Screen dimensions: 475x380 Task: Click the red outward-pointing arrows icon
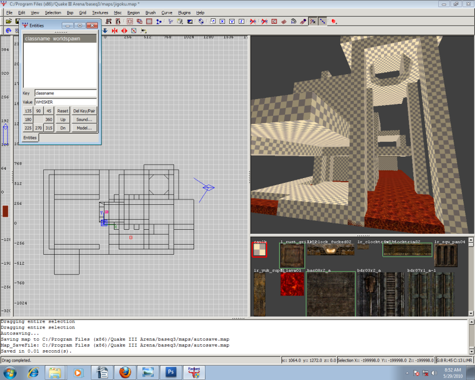(x=124, y=31)
